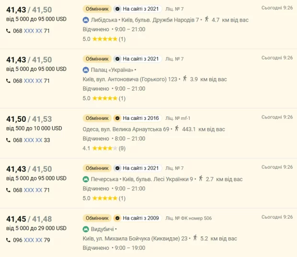Reveal the hidden phone digits ending in 79
The height and width of the screenshot is (257, 297).
(x=33, y=240)
